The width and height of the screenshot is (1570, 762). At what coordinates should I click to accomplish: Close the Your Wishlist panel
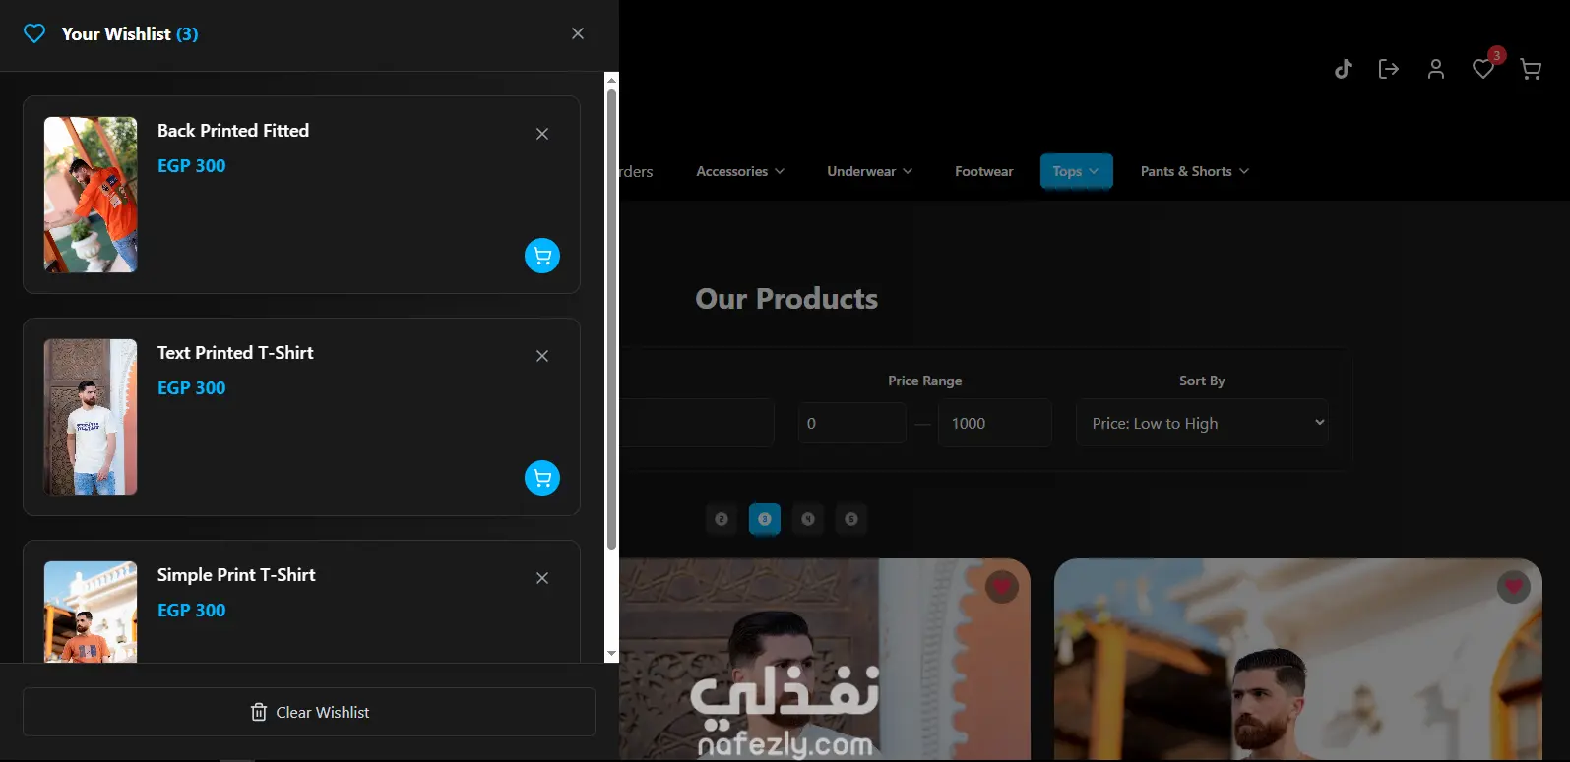click(x=578, y=33)
